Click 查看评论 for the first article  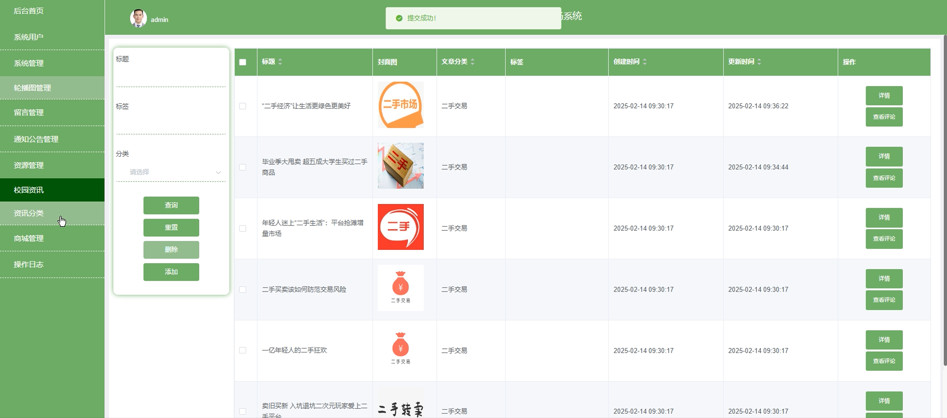tap(884, 117)
